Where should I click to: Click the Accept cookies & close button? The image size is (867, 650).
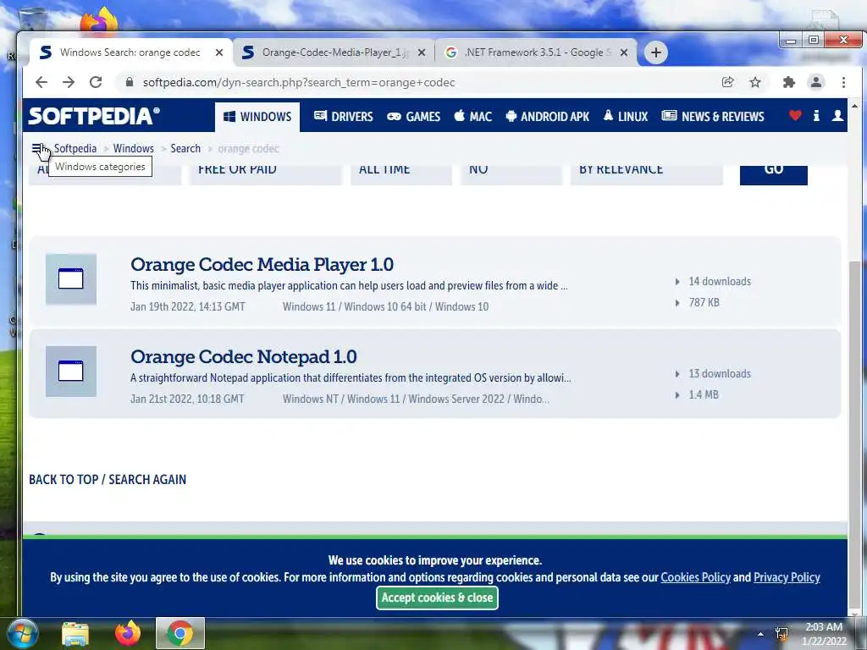point(437,598)
